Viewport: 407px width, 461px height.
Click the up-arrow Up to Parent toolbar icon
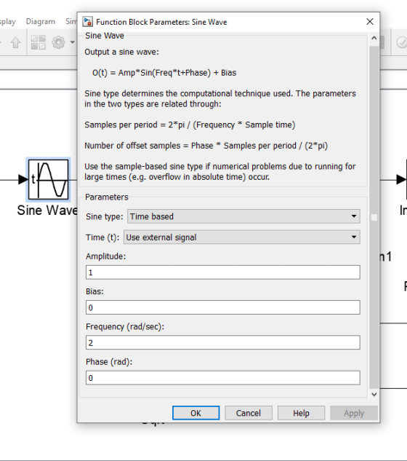coord(15,42)
